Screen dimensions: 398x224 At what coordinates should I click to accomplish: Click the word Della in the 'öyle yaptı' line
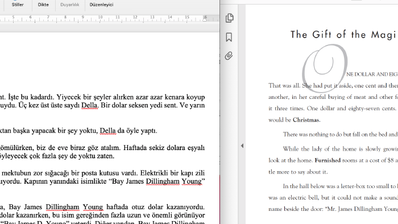pyautogui.click(x=107, y=131)
